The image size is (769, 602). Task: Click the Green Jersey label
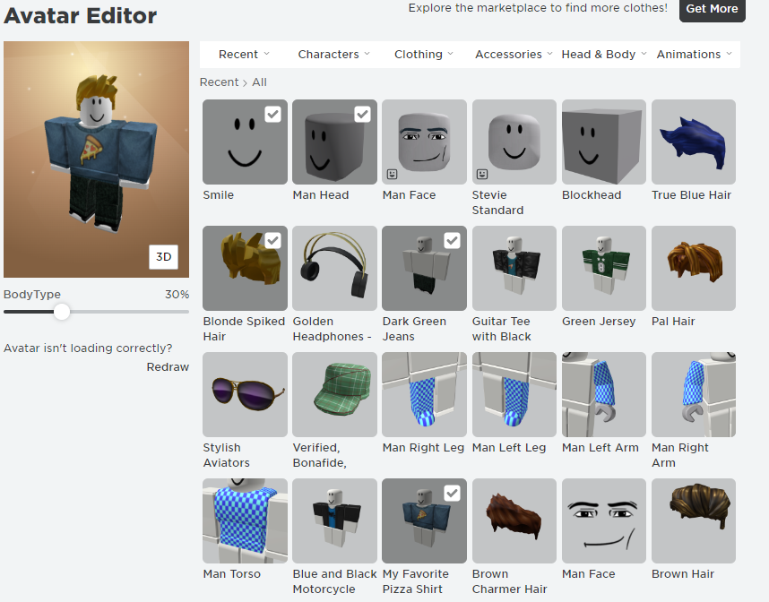coord(599,322)
